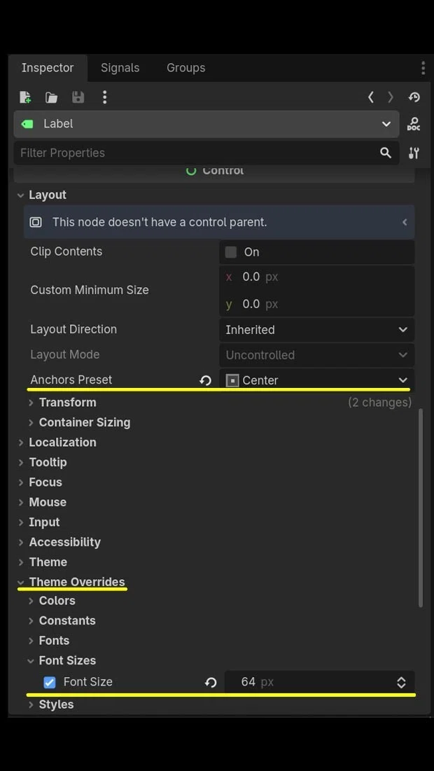Click the Custom Minimum Size y field
This screenshot has height=771, width=434.
pyautogui.click(x=316, y=305)
